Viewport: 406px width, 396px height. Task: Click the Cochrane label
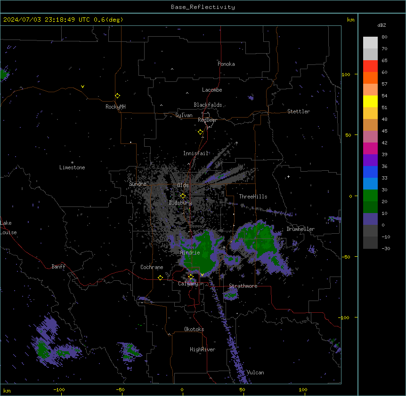tap(152, 267)
